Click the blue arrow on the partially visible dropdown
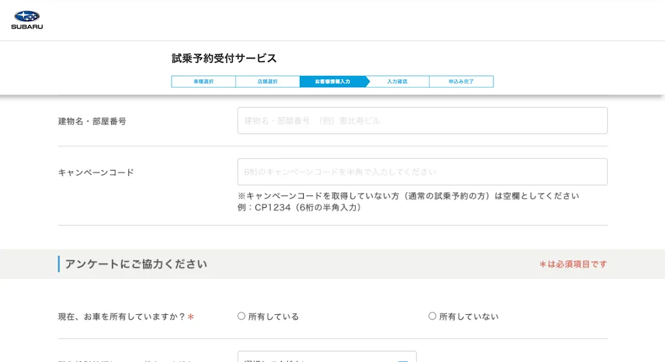 click(x=403, y=359)
